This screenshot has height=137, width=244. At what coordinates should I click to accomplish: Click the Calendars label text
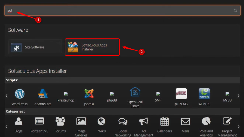pos(165,131)
